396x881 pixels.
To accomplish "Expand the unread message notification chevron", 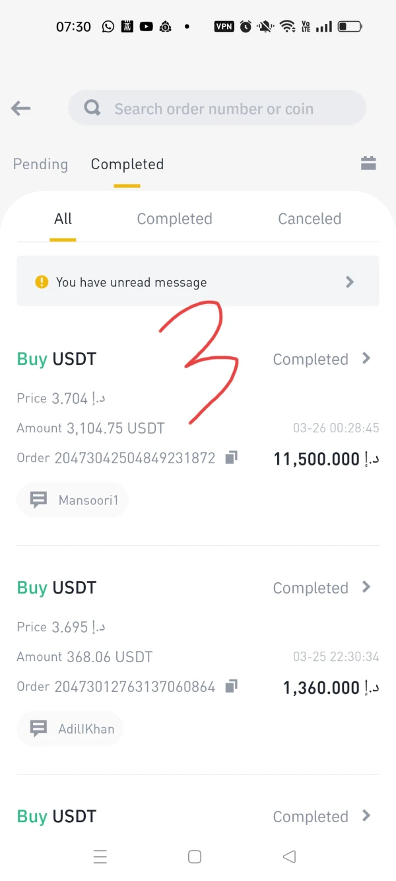I will 350,282.
